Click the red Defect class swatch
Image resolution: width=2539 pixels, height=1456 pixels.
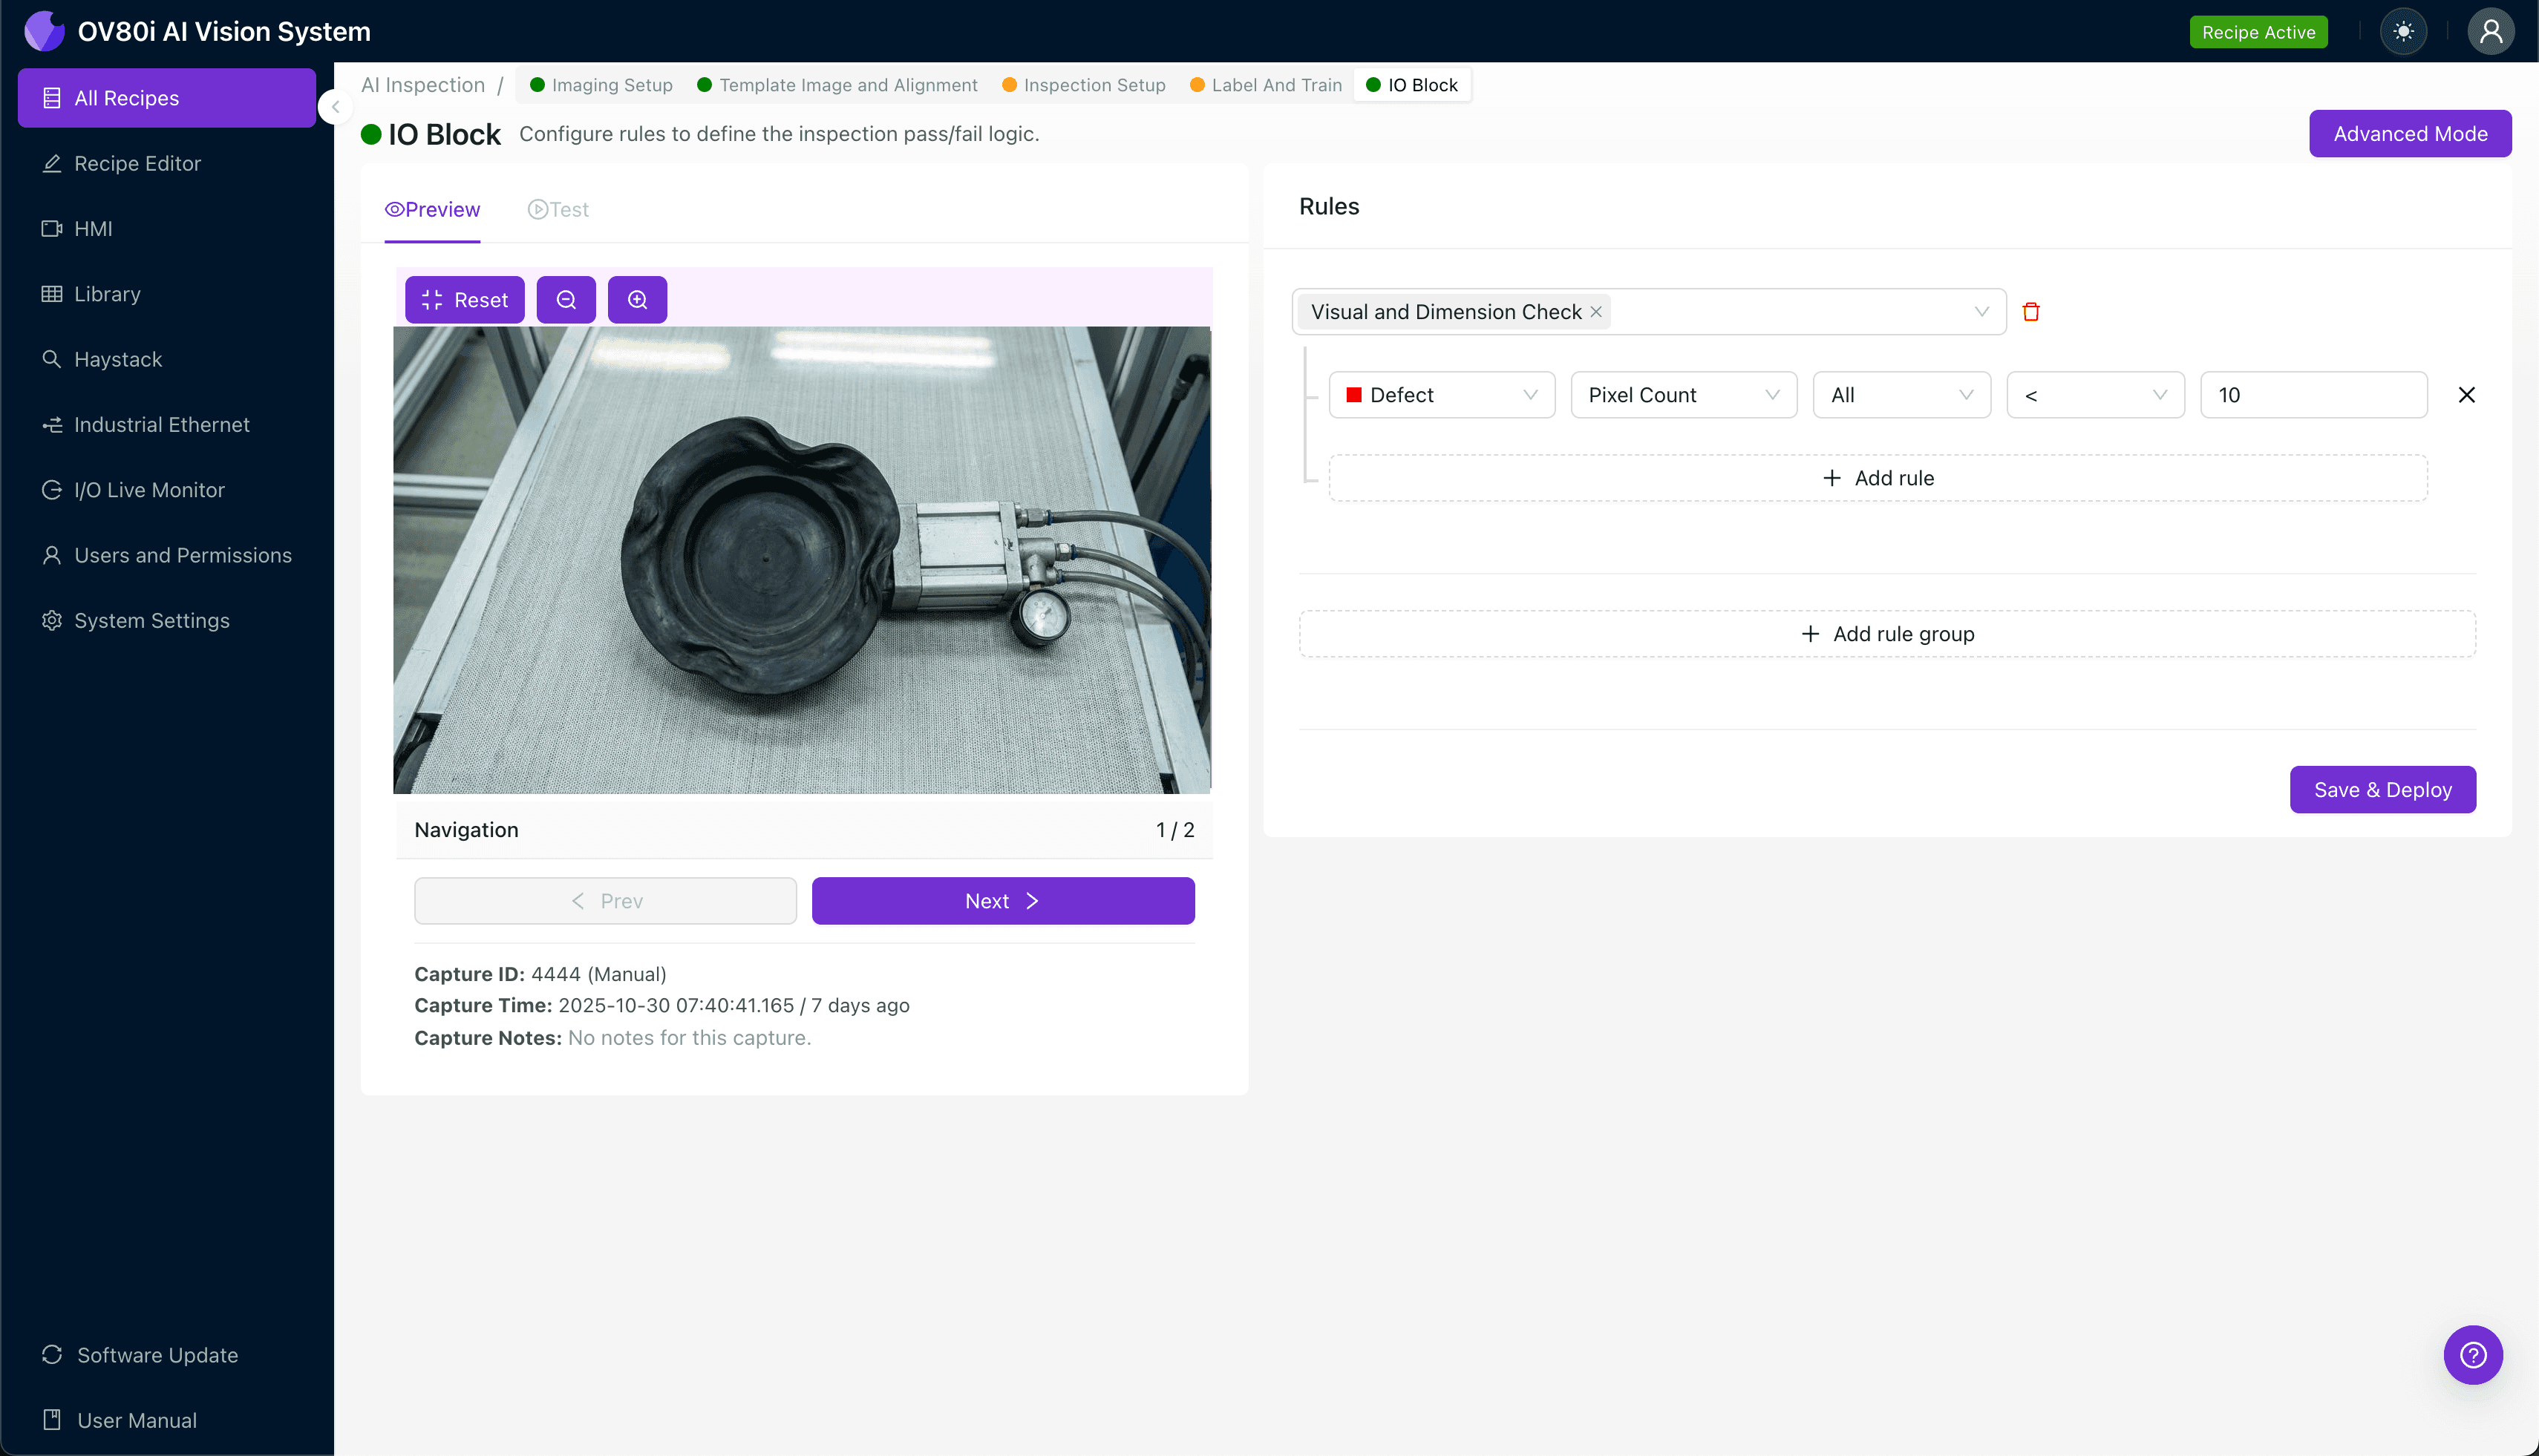[1356, 394]
